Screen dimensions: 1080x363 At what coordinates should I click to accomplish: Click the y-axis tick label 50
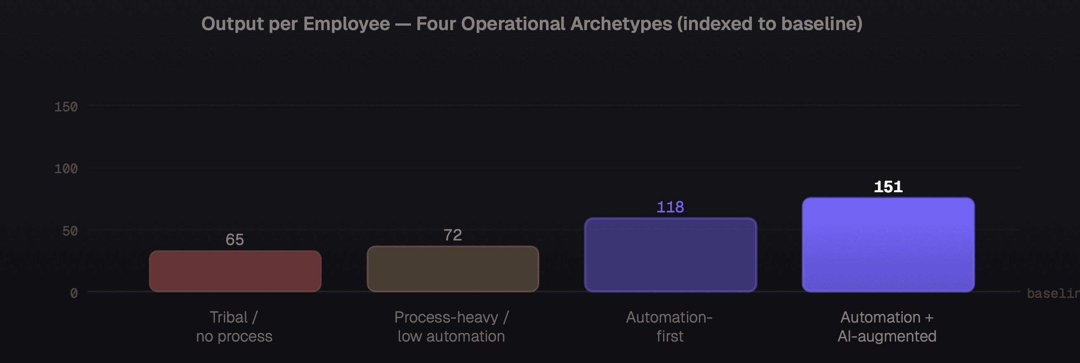point(70,231)
